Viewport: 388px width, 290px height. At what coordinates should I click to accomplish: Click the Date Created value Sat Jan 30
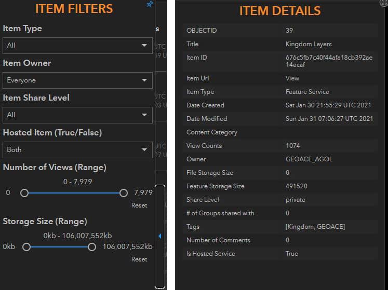pyautogui.click(x=328, y=105)
